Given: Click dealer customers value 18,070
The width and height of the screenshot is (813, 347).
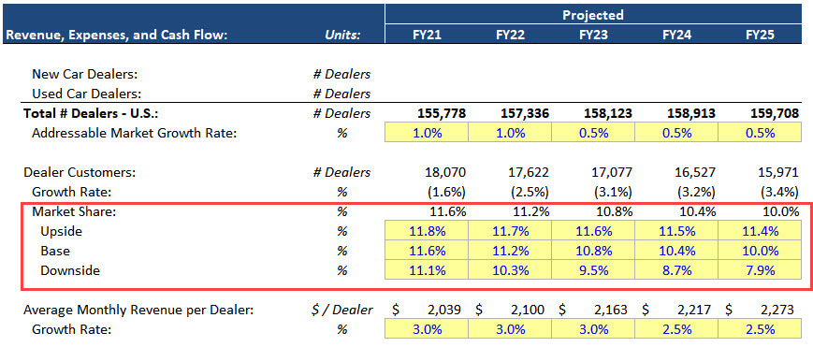Looking at the screenshot, I should click(446, 172).
